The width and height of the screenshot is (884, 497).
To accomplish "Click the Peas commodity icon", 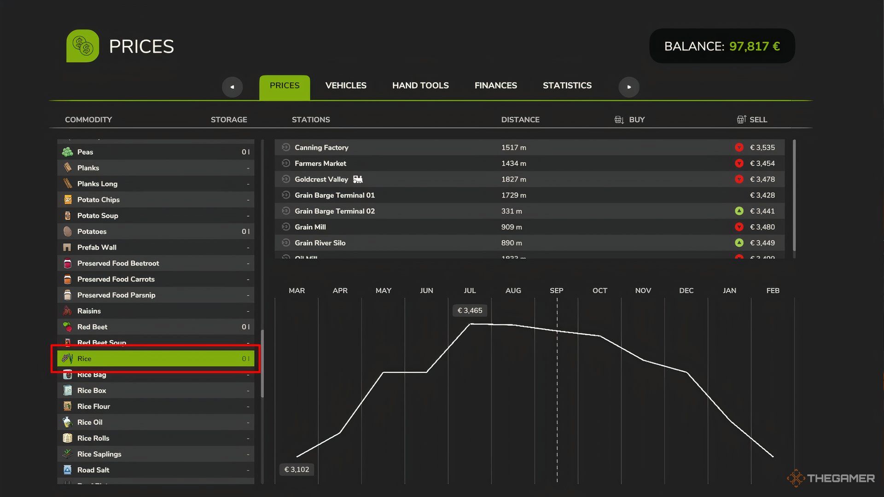I will pyautogui.click(x=68, y=152).
